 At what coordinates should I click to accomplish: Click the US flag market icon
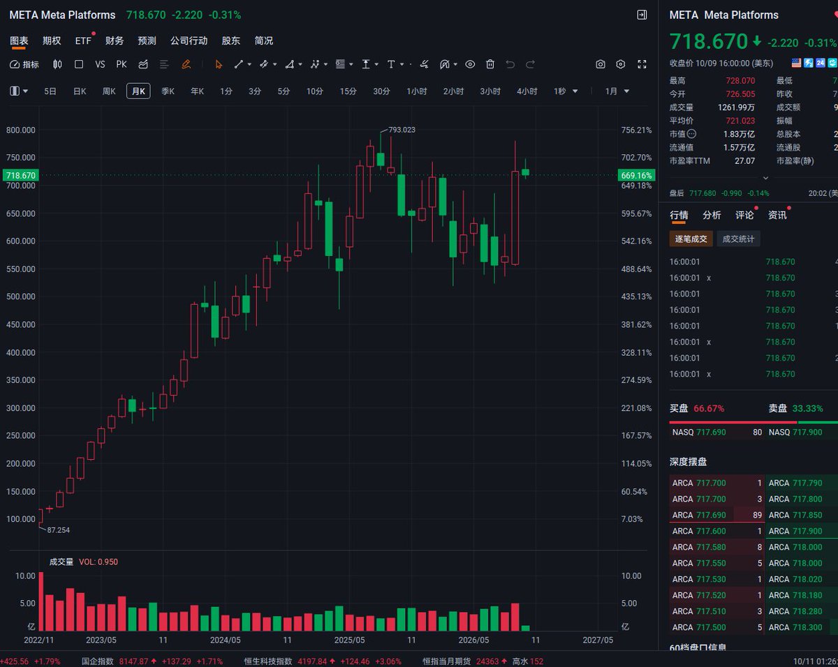pyautogui.click(x=797, y=63)
